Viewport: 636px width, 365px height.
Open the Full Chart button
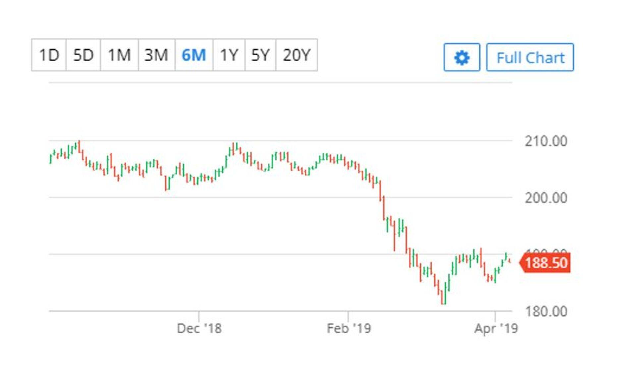point(530,58)
